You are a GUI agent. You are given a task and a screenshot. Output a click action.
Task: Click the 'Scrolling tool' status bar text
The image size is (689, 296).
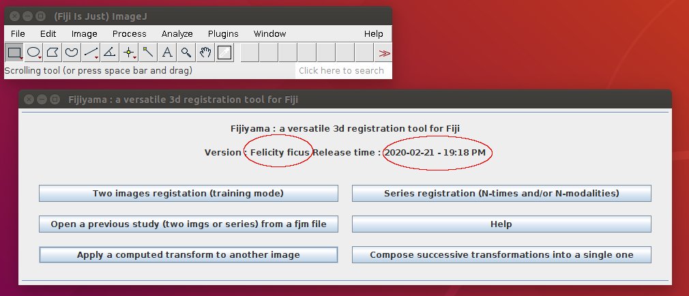(98, 71)
